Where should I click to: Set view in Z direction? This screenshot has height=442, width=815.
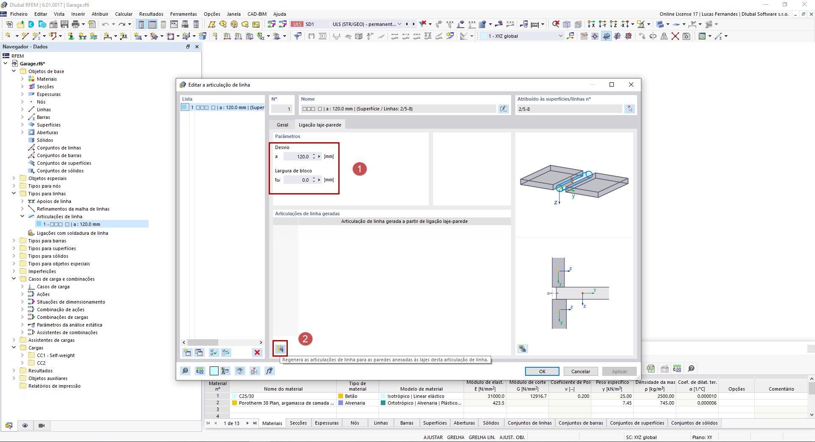[x=613, y=24]
